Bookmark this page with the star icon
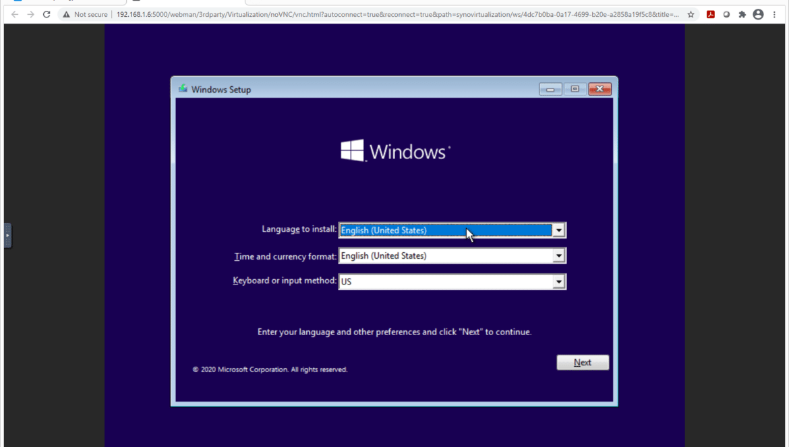789x447 pixels. click(691, 15)
